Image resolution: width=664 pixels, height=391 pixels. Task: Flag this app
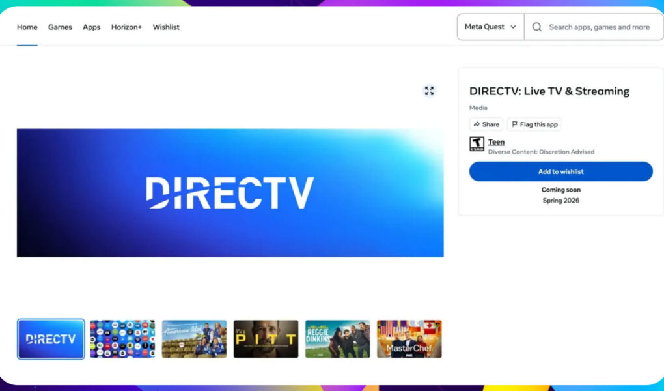click(x=534, y=124)
